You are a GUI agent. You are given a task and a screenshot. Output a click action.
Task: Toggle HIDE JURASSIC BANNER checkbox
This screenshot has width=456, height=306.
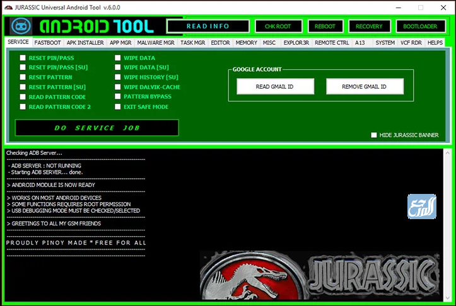pos(374,135)
